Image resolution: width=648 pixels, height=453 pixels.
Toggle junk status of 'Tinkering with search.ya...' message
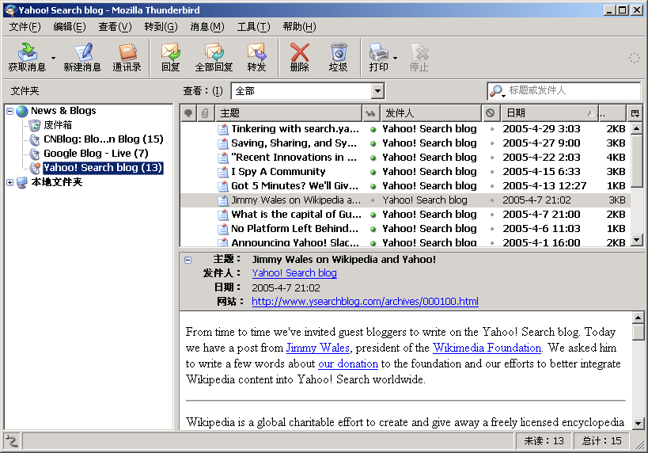[492, 129]
